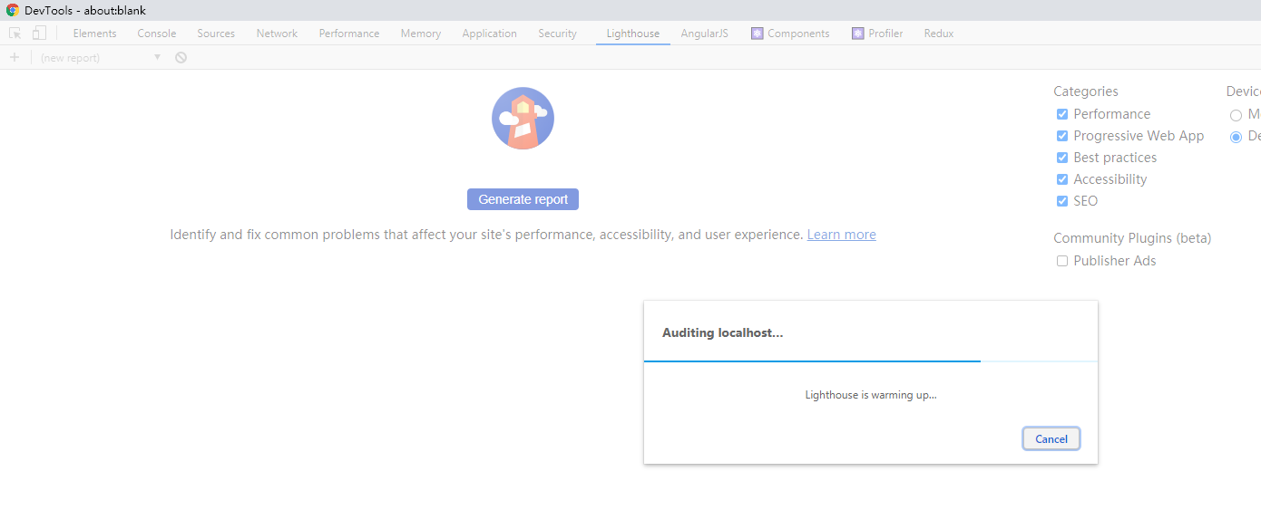Open the AngularJS tab
This screenshot has height=529, width=1261.
[705, 34]
